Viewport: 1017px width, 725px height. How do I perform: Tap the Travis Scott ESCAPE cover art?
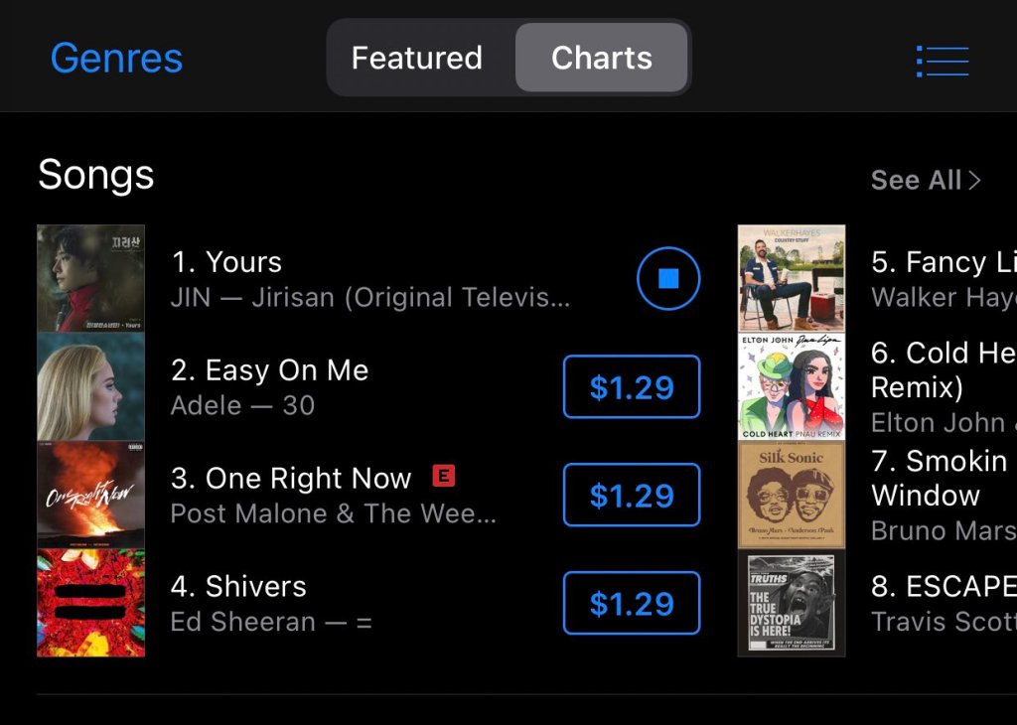point(792,603)
